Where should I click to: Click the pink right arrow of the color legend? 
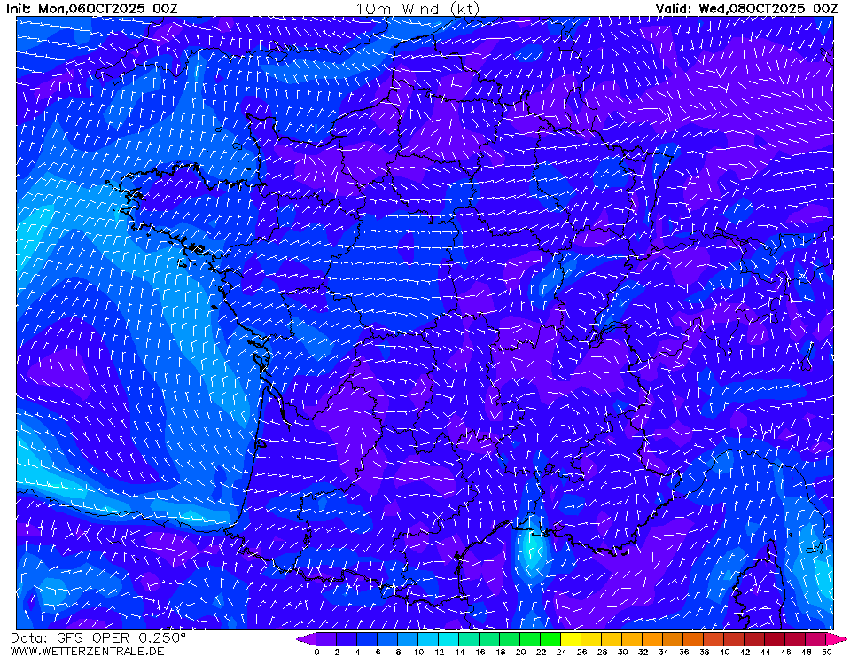(838, 638)
